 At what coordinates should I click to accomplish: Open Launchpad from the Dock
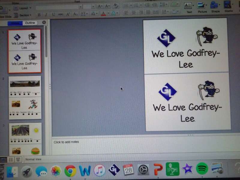pyautogui.click(x=27, y=172)
